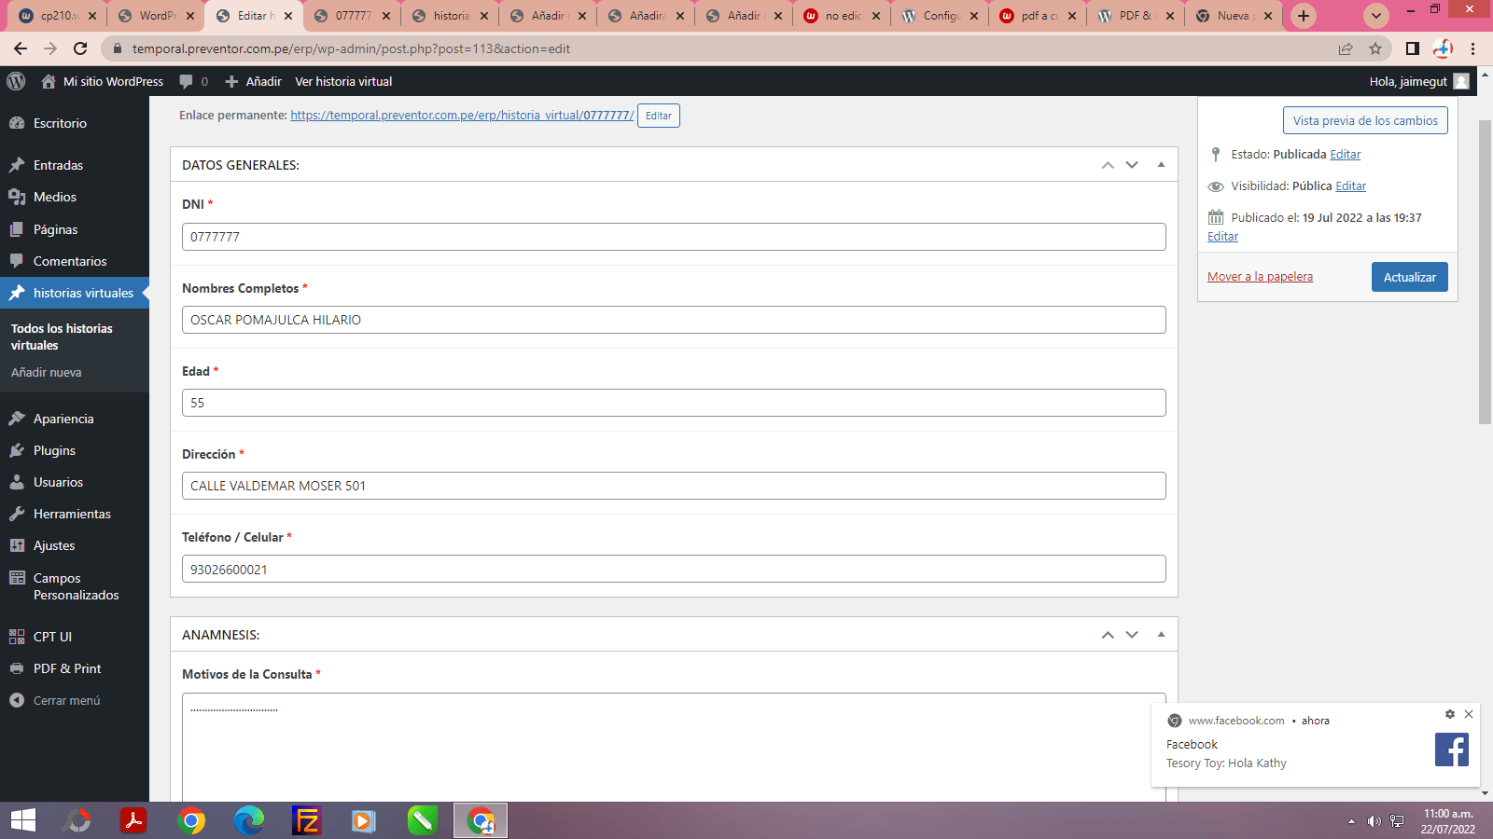This screenshot has width=1493, height=839.
Task: Click Todos los historias virtuales
Action: tap(62, 337)
